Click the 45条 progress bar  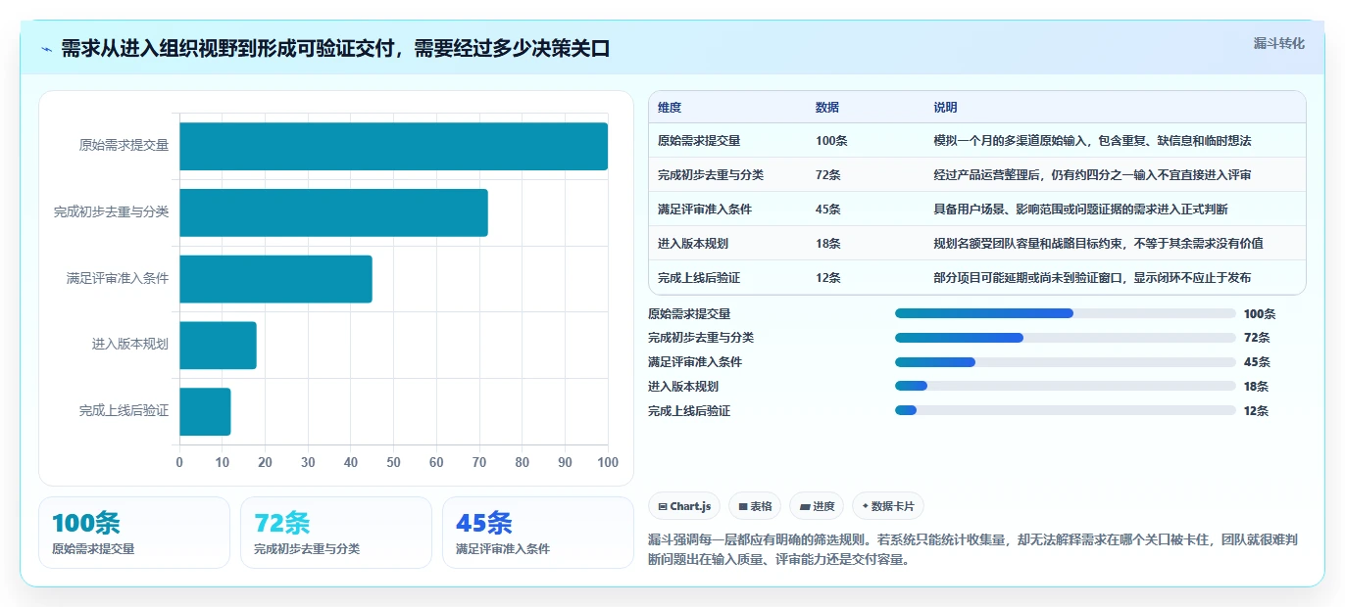tap(1065, 362)
